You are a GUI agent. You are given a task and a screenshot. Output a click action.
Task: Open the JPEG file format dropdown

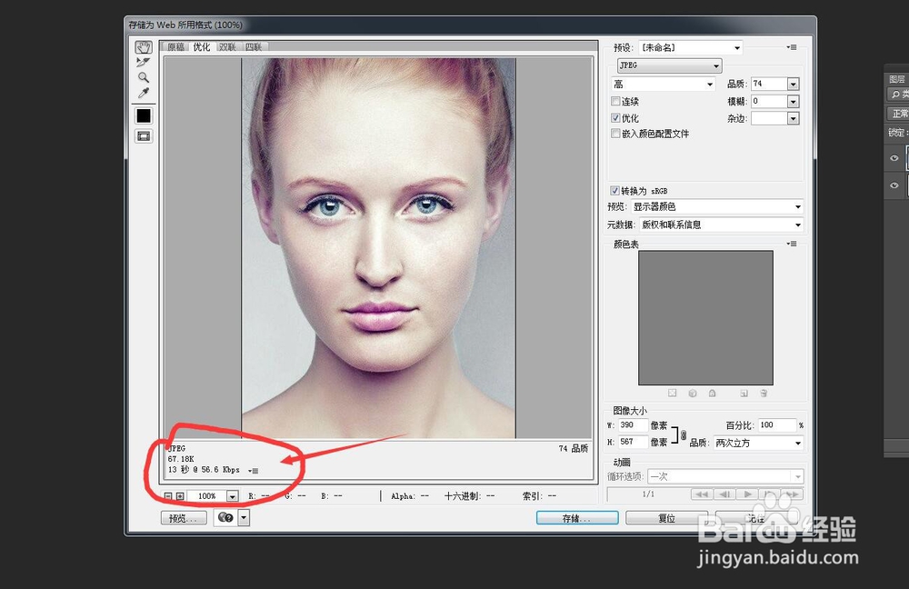point(670,65)
